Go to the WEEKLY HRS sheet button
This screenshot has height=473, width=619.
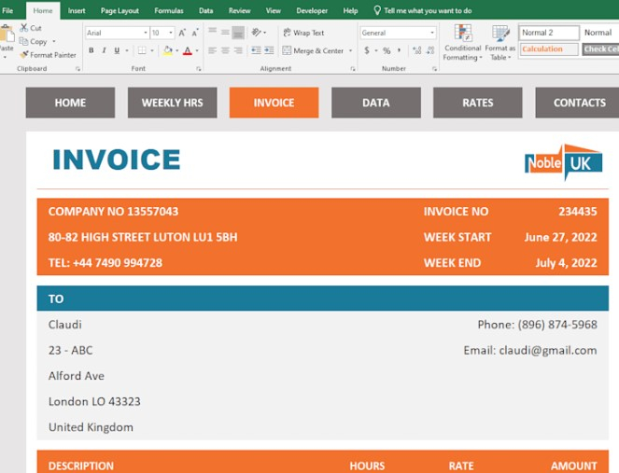point(172,103)
